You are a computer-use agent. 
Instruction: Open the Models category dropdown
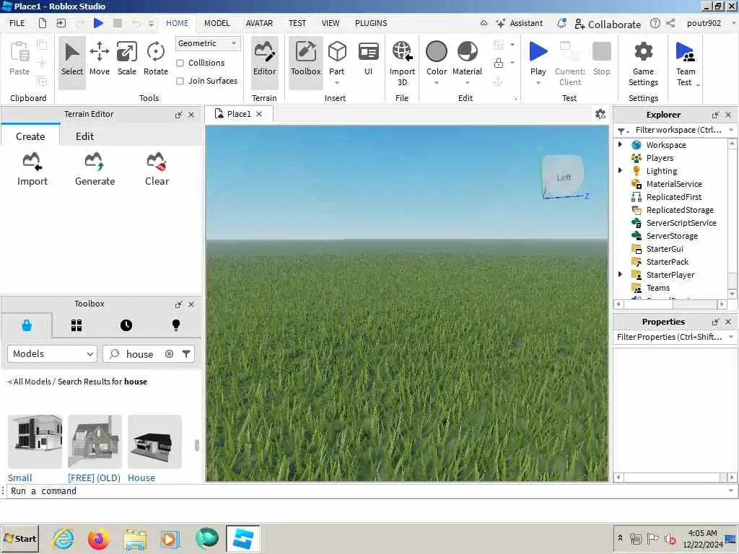52,353
